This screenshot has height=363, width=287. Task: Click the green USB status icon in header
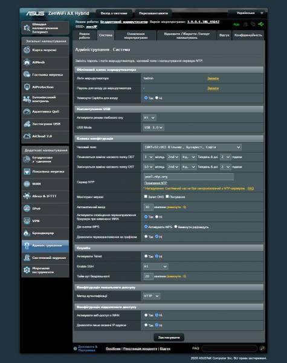[x=260, y=24]
